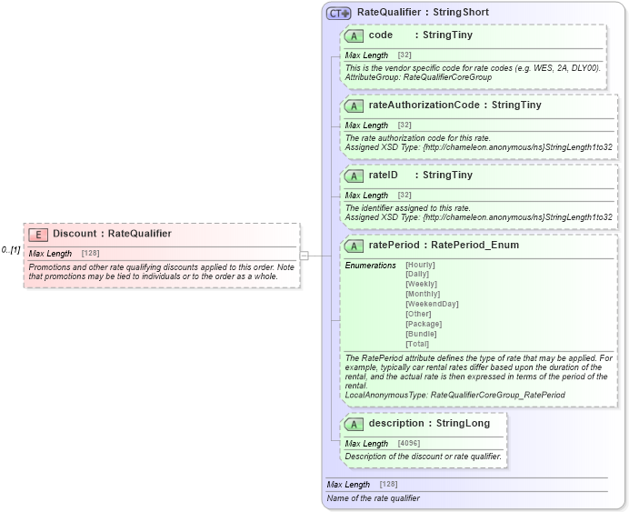The image size is (629, 512).
Task: Click the A attribute icon next to rateAuthorizationCode
Action: [x=354, y=105]
